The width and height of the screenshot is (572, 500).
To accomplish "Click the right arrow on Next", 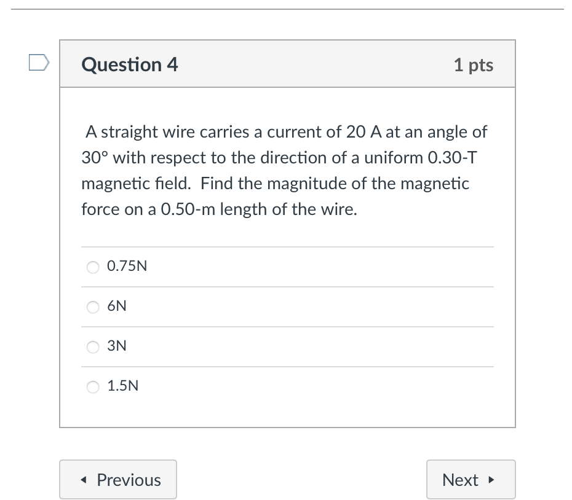I will 491,480.
